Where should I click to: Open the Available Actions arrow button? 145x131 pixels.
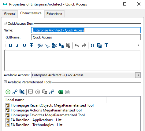tap(138, 75)
